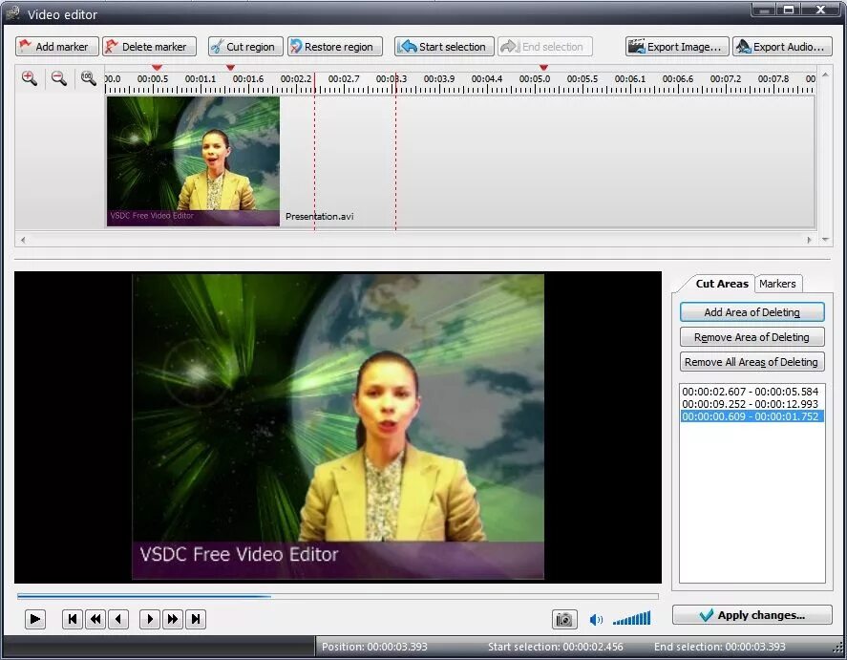This screenshot has height=660, width=847.
Task: Close the Video editor window
Action: [821, 10]
